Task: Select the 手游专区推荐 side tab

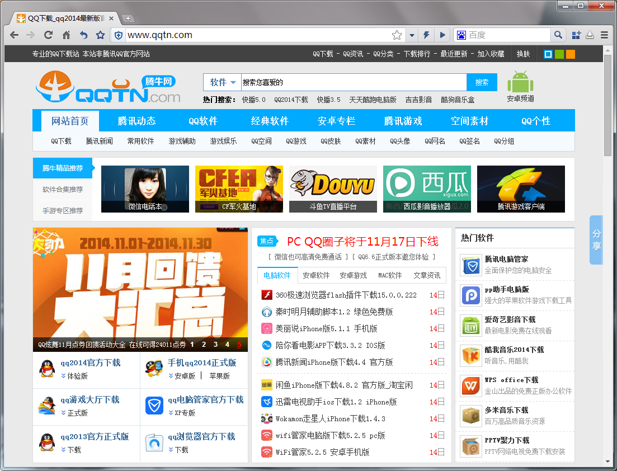Action: point(63,210)
